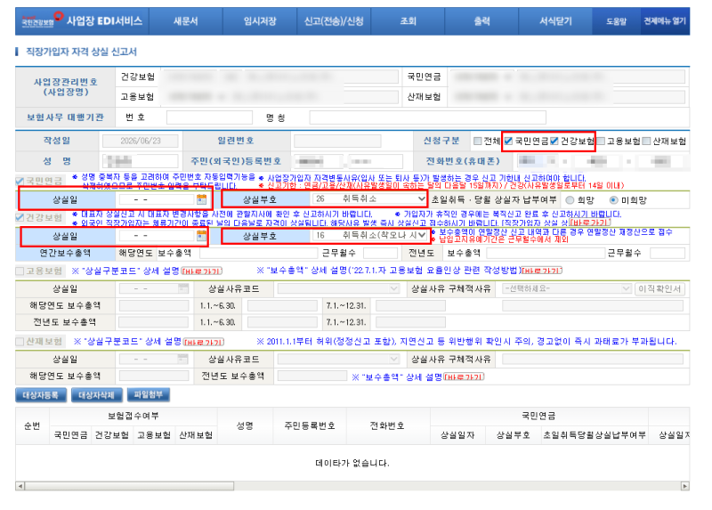712x510 pixels.
Task: Check the 전체 checkbox
Action: coord(477,142)
